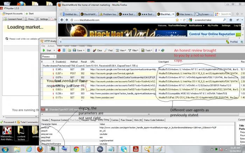Click My Profile link on BlackHatWorld
The image size is (245, 153).
click(x=213, y=25)
